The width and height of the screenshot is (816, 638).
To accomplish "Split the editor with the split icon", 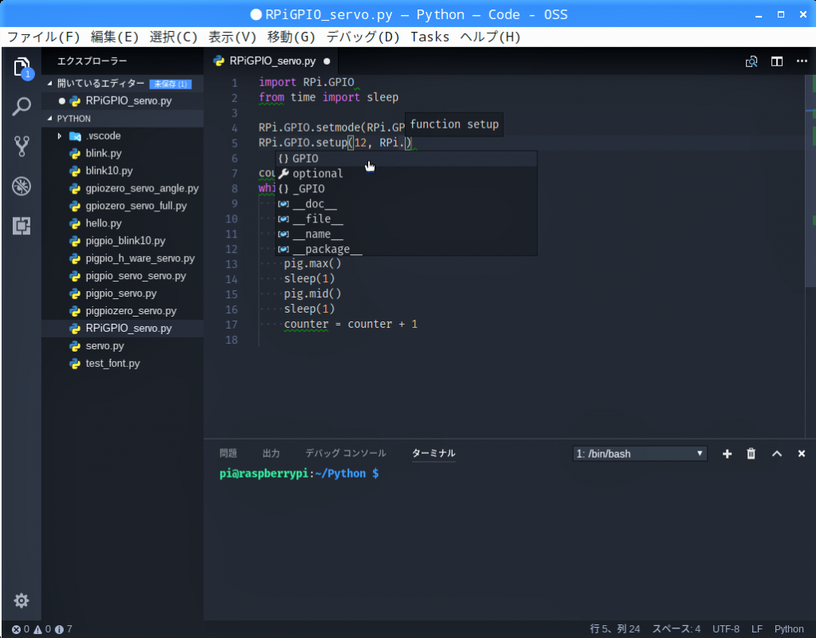I will [x=777, y=61].
